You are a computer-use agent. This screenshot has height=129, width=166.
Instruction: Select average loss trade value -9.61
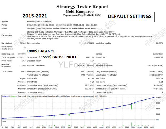click(161, 82)
